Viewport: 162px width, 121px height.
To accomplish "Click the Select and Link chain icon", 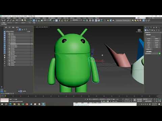I will 8,21.
